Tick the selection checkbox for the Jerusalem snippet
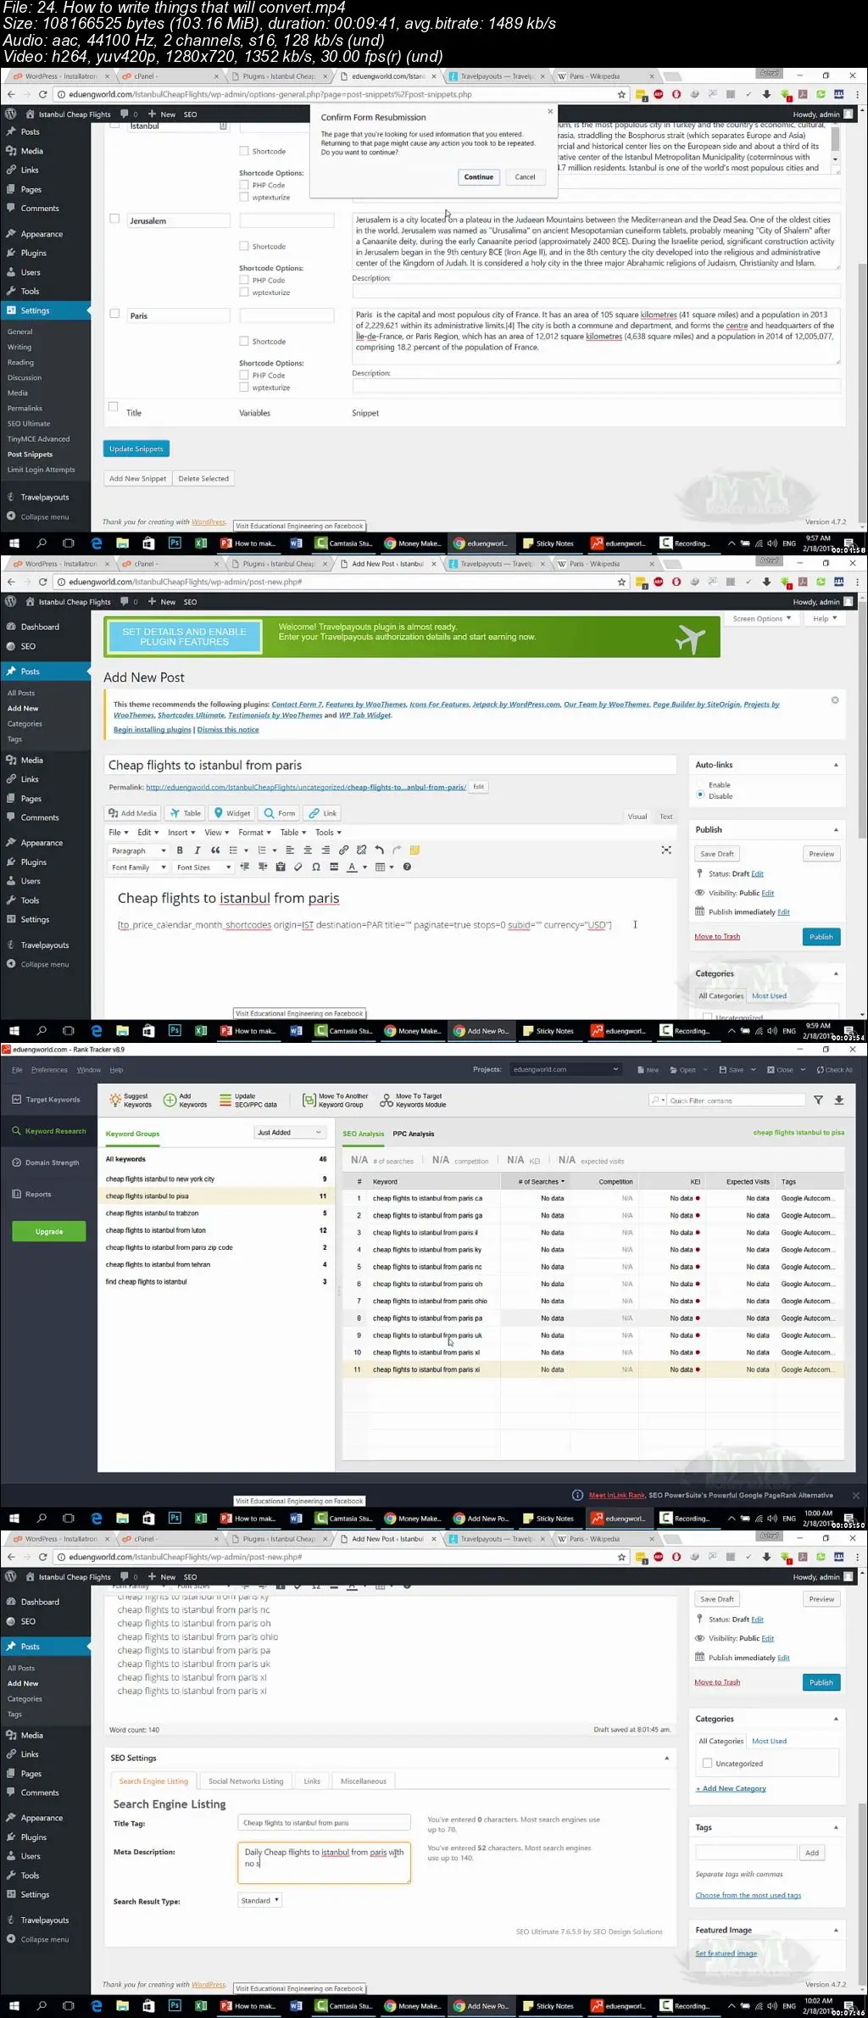This screenshot has width=868, height=2018. point(114,219)
